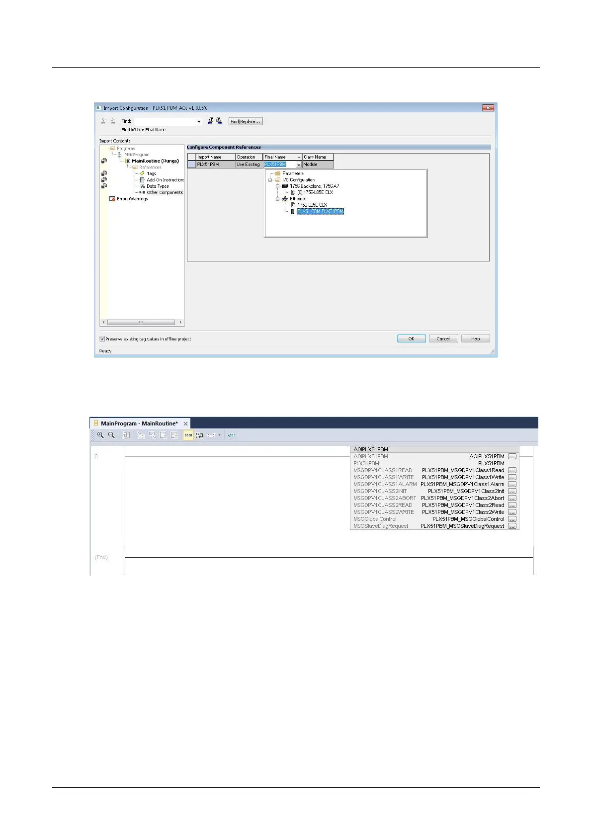The image size is (592, 837).
Task: Select Data Types tree item
Action: click(x=158, y=186)
